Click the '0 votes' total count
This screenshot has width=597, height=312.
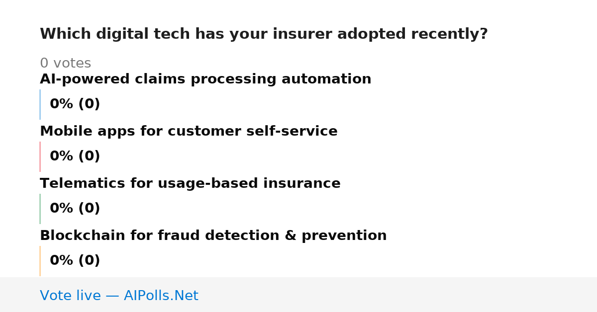[x=65, y=64]
